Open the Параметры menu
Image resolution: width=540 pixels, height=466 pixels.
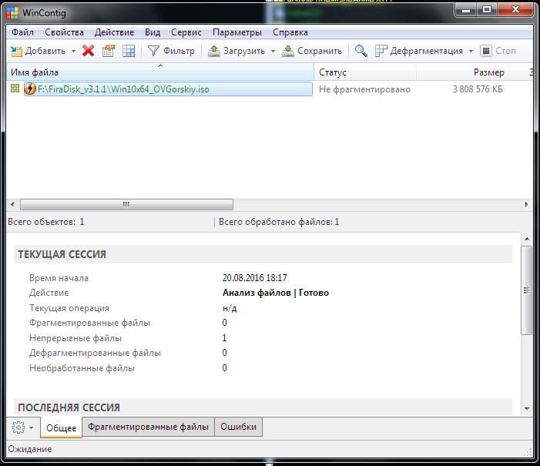click(x=237, y=32)
